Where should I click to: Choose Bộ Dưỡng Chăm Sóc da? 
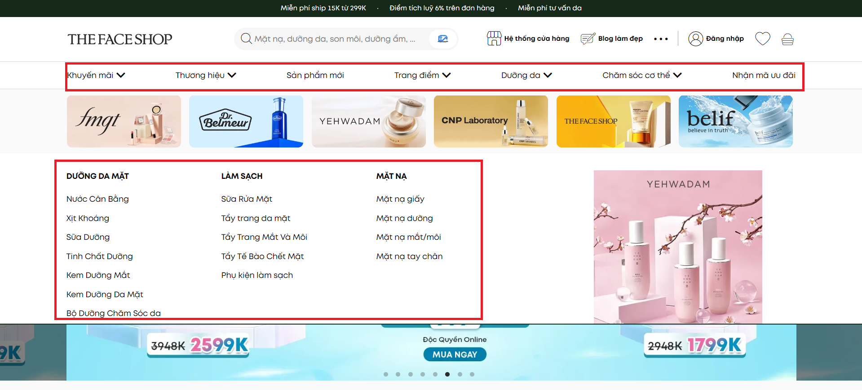point(114,313)
